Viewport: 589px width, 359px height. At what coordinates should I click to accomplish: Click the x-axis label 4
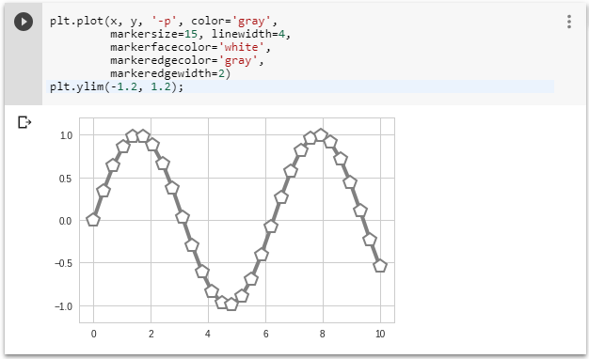click(208, 334)
